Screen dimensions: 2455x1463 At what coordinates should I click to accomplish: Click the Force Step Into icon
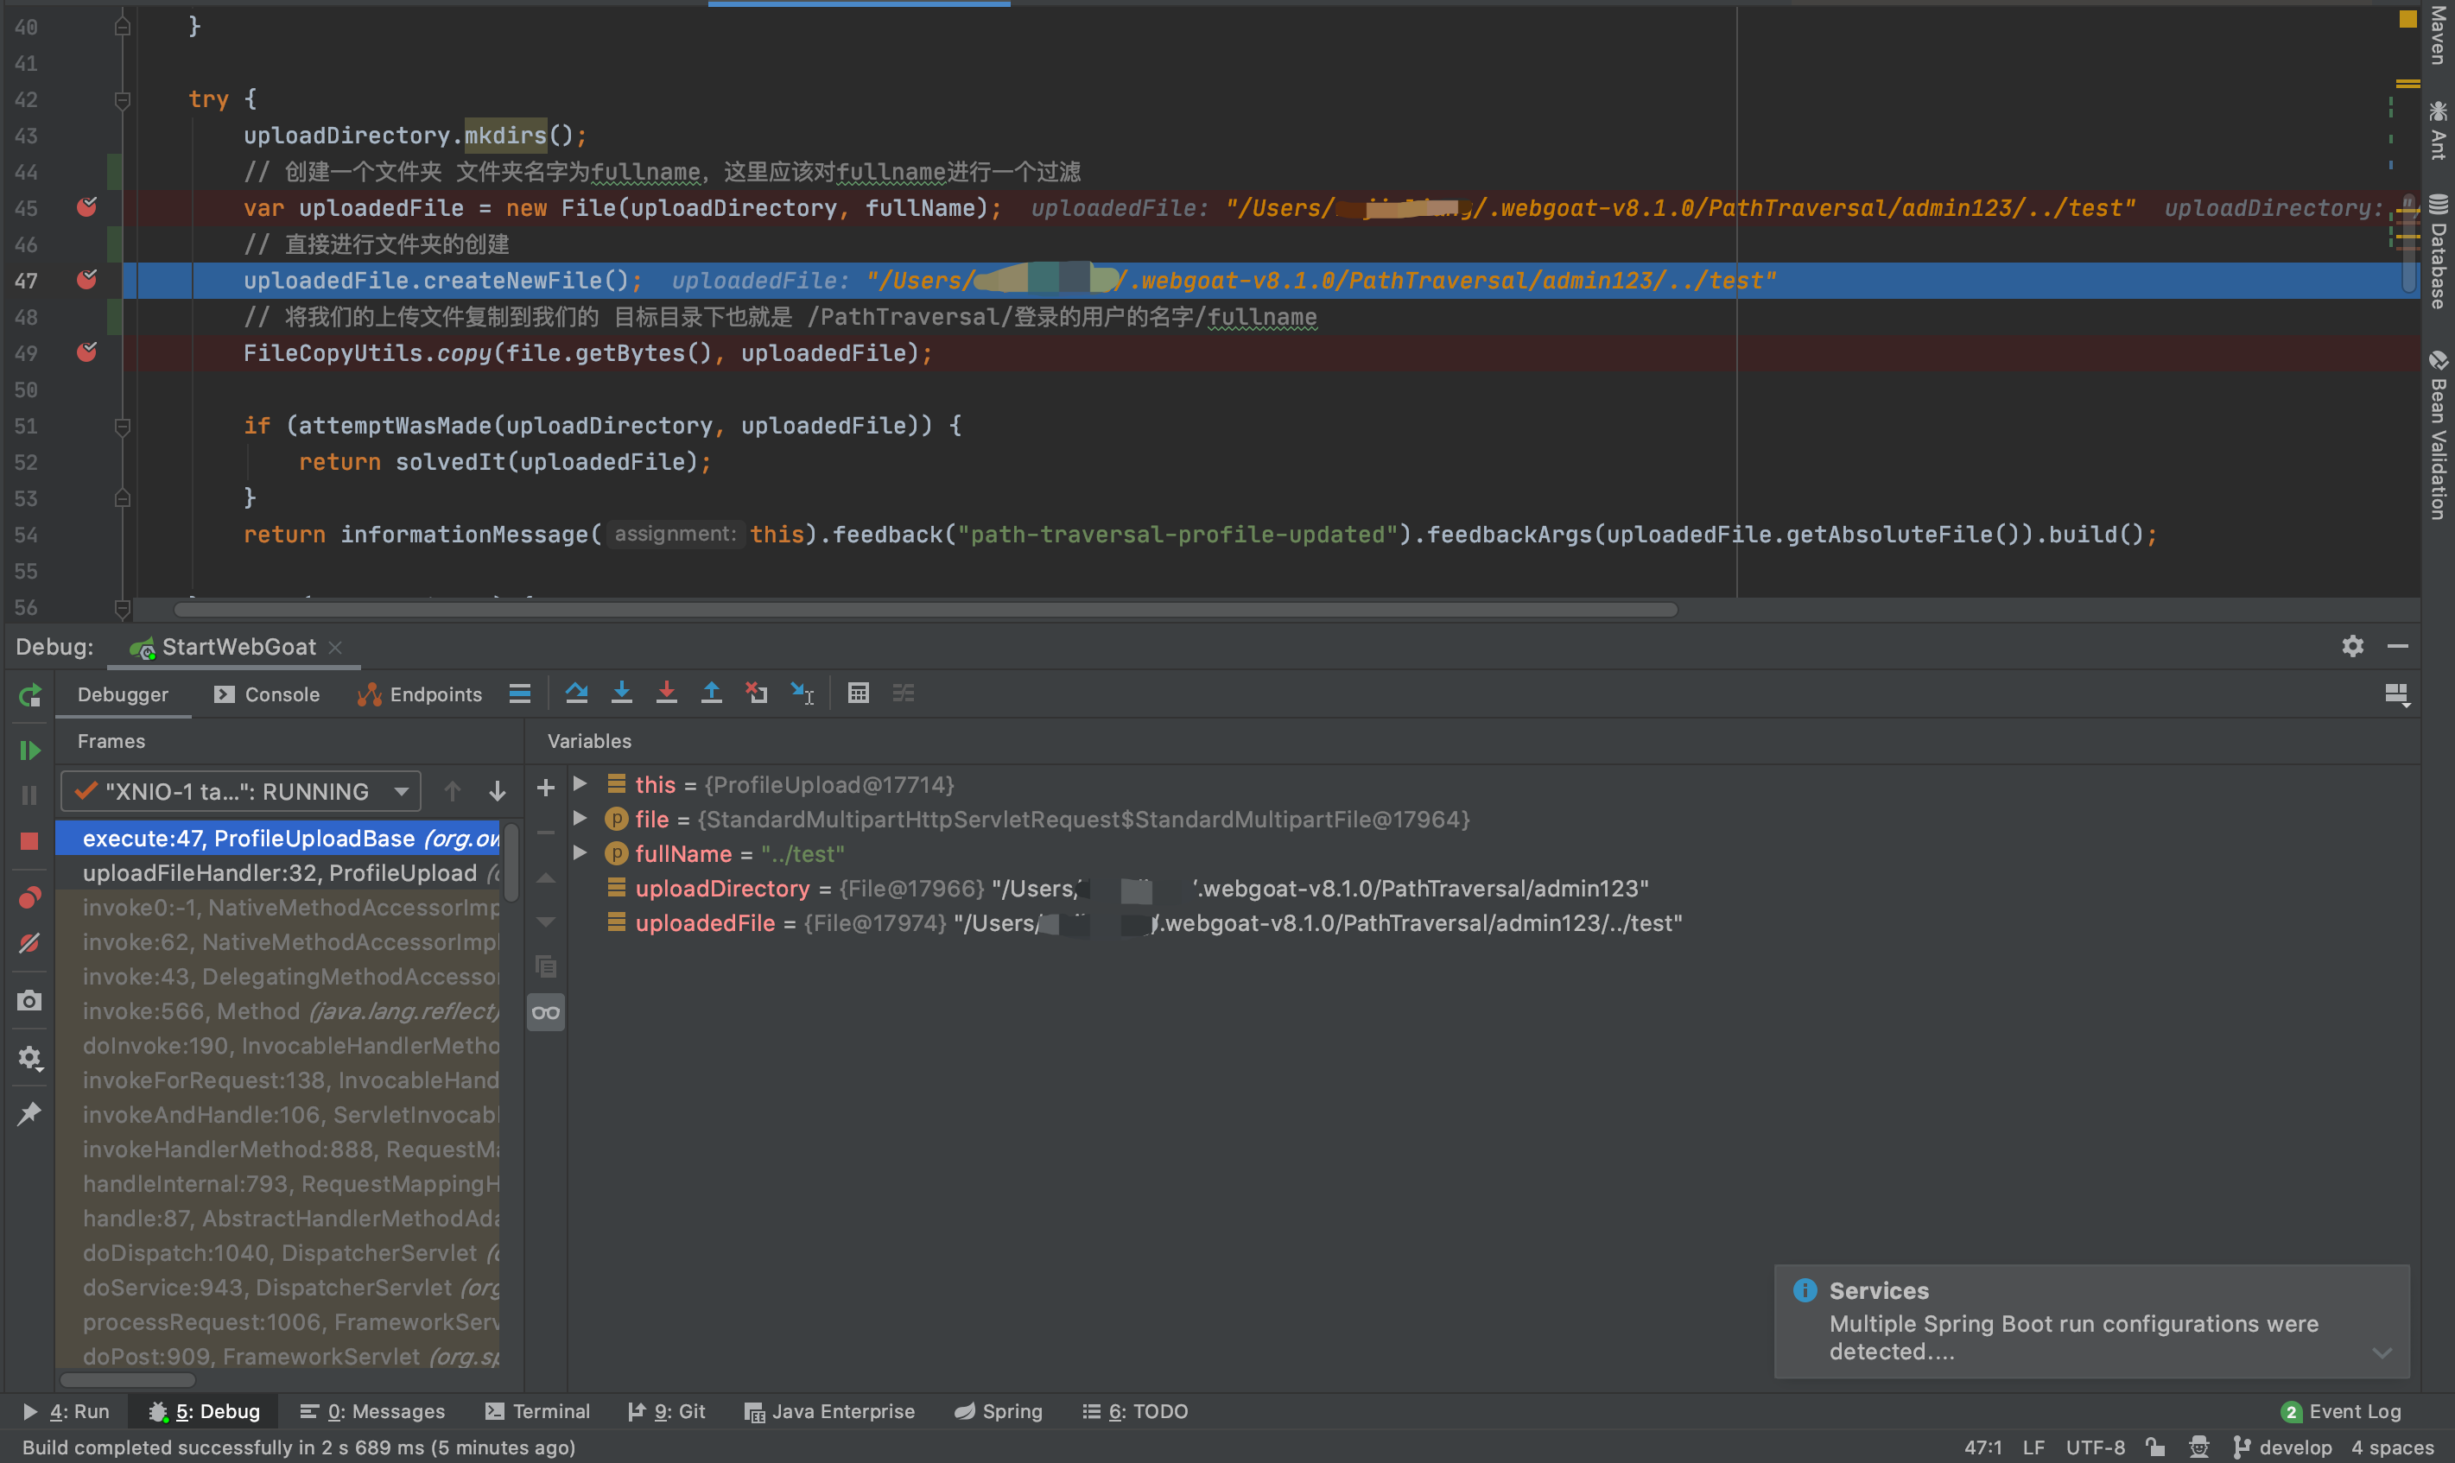(667, 693)
